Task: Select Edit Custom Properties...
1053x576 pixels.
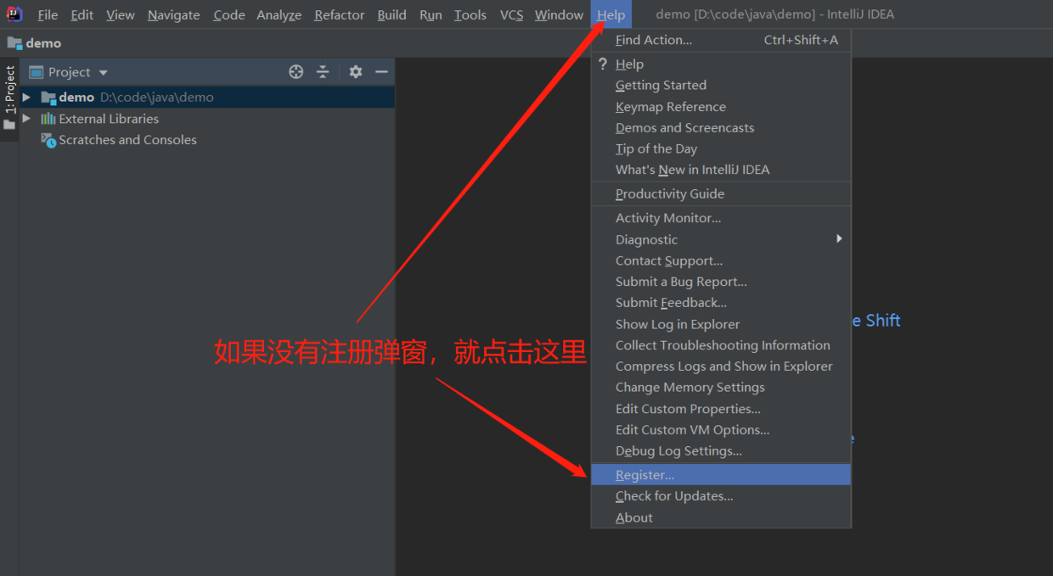Action: [x=721, y=409]
